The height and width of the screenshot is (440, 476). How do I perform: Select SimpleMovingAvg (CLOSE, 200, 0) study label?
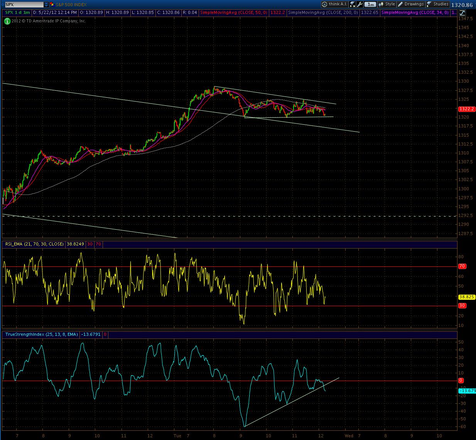[x=323, y=13]
